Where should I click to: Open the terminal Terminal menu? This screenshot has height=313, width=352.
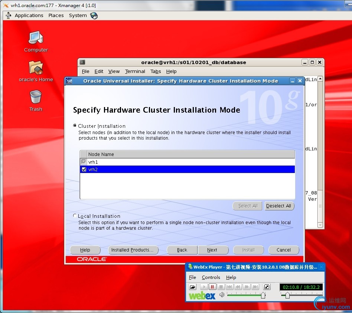pyautogui.click(x=135, y=71)
